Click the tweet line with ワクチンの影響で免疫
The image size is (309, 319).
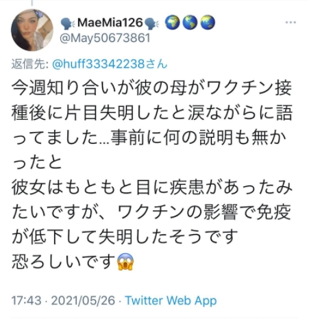pyautogui.click(x=151, y=212)
